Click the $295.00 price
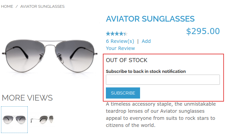This screenshot has width=227, height=134. pyautogui.click(x=203, y=31)
